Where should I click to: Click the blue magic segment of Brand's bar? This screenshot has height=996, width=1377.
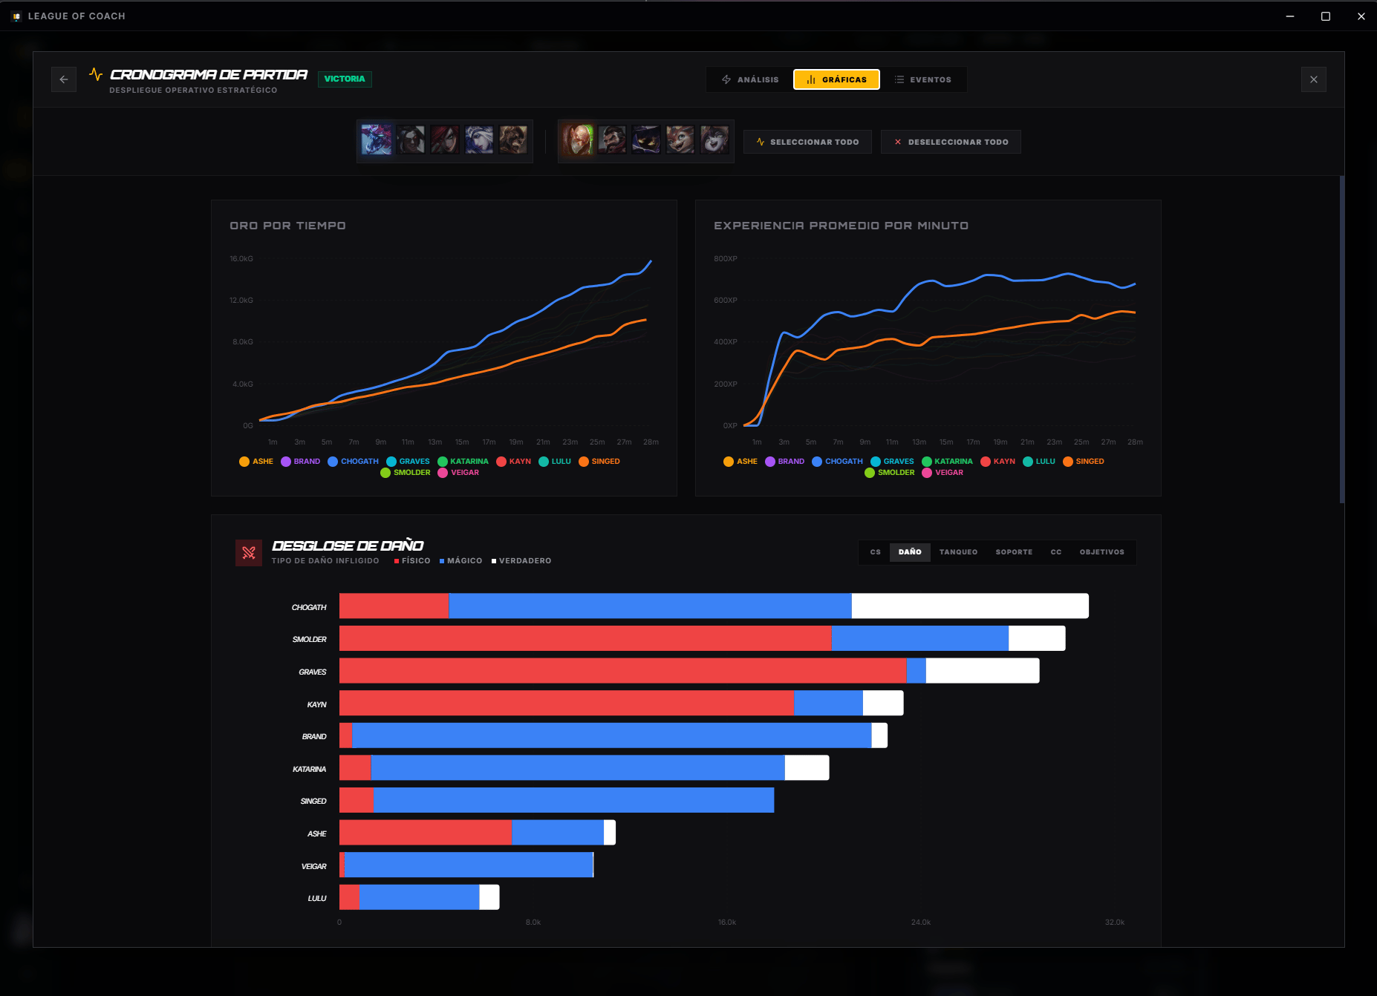(x=611, y=735)
